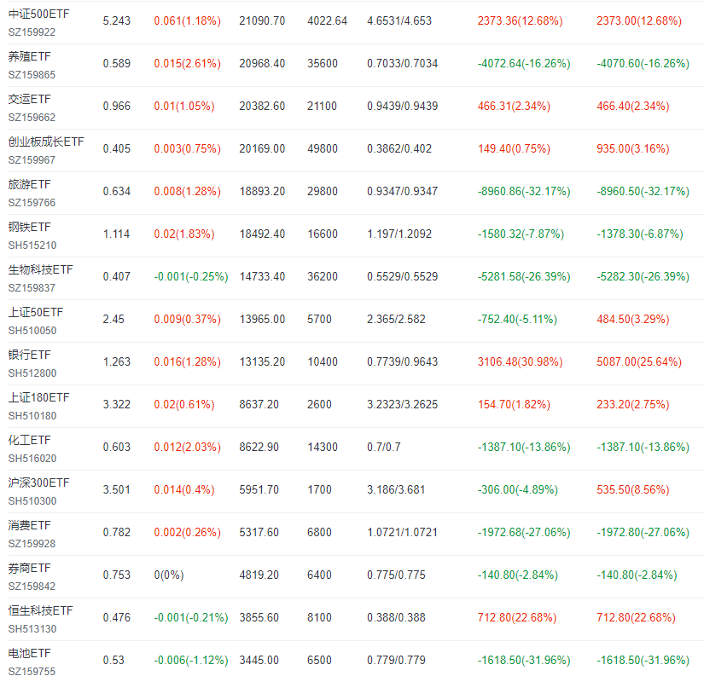The image size is (704, 682).
Task: Click holding quantity 35600
Action: pyautogui.click(x=323, y=64)
